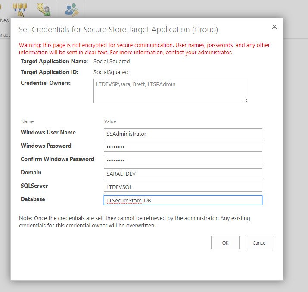Click the 'SQLServer' field label
308x292 pixels.
point(34,186)
